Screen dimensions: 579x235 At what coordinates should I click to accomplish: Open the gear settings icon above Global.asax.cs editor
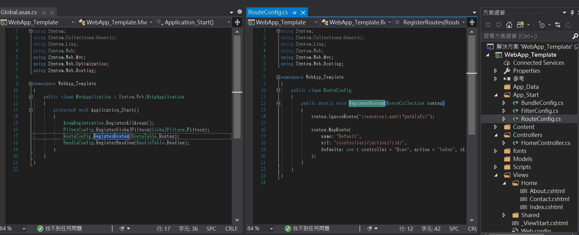click(240, 12)
